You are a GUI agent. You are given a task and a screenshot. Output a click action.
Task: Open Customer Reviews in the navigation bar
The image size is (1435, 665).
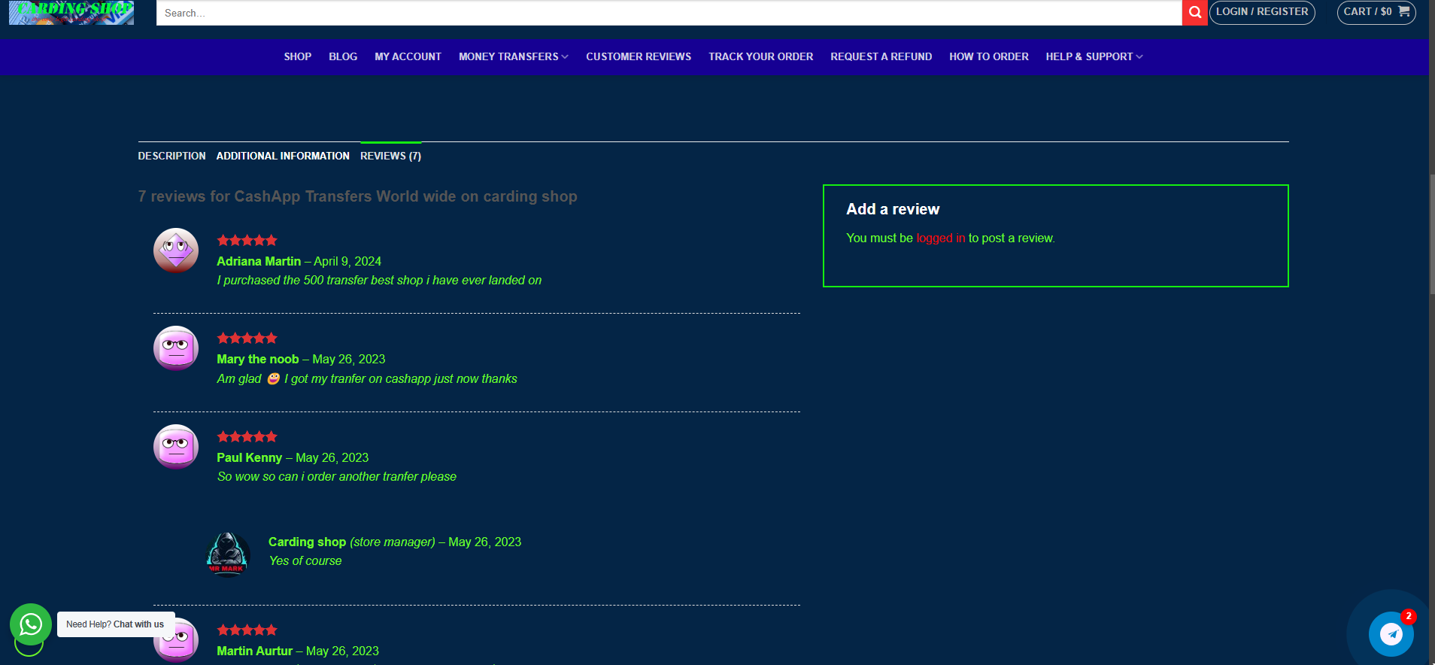click(x=639, y=56)
